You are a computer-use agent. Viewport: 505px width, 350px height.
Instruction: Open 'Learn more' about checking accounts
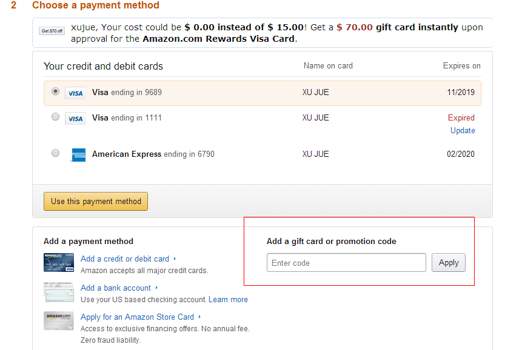[228, 299]
